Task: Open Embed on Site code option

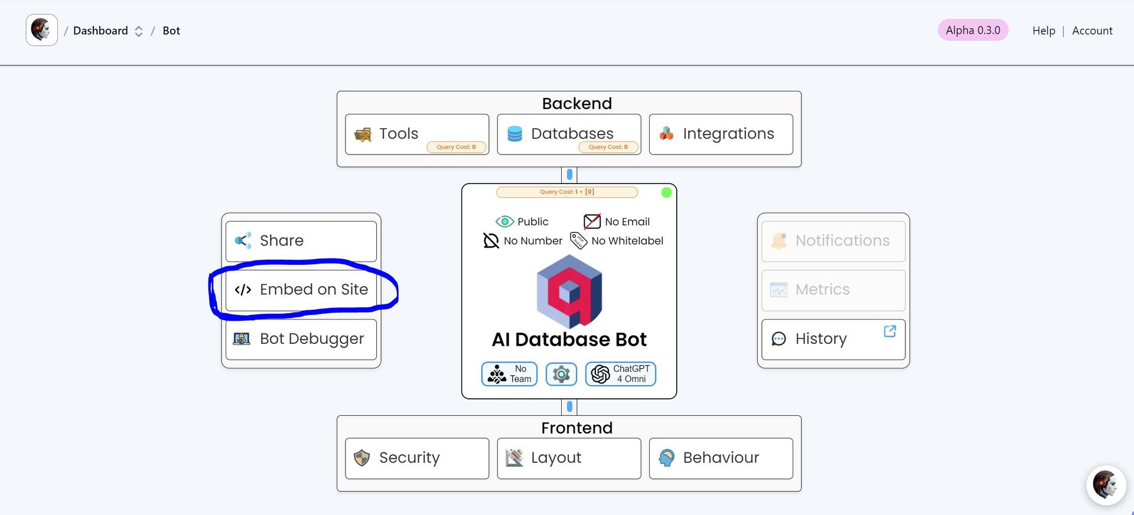Action: [x=301, y=290]
